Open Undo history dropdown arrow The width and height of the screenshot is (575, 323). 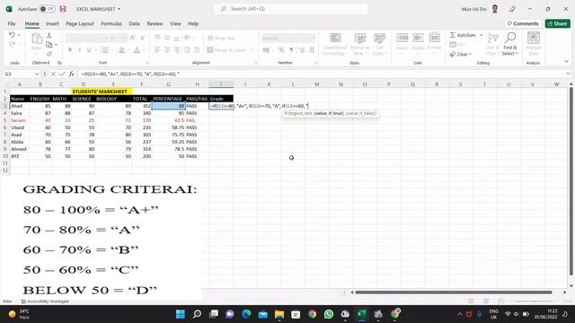19,35
